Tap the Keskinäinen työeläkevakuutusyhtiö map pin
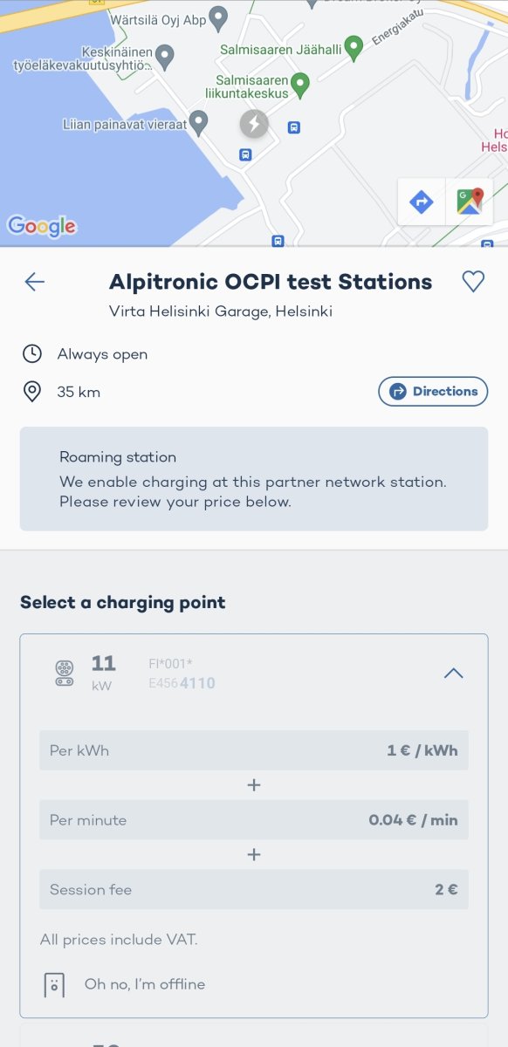Screen dimensions: 508x1047 click(164, 58)
